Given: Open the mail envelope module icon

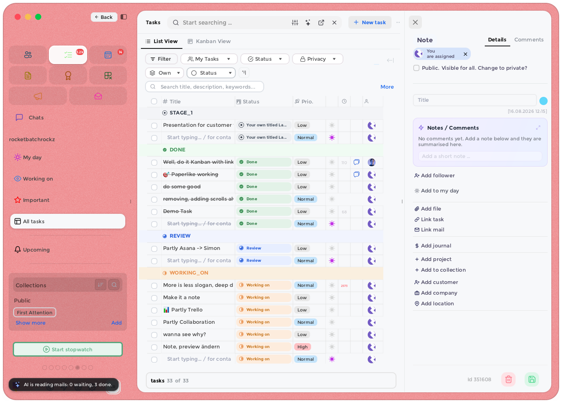Looking at the screenshot, I should 98,96.
